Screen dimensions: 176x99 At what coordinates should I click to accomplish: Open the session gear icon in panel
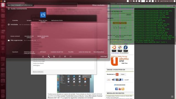(175, 1)
